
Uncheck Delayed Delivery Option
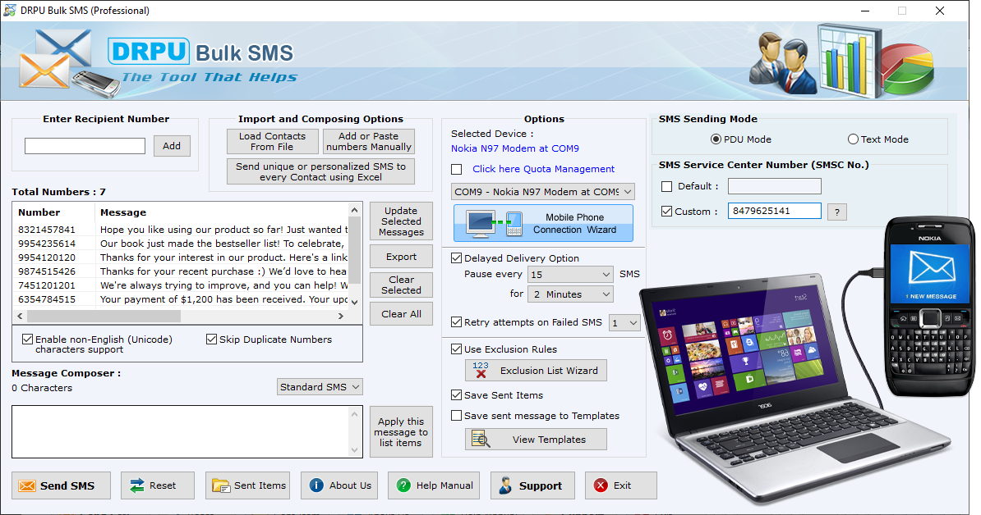(457, 257)
